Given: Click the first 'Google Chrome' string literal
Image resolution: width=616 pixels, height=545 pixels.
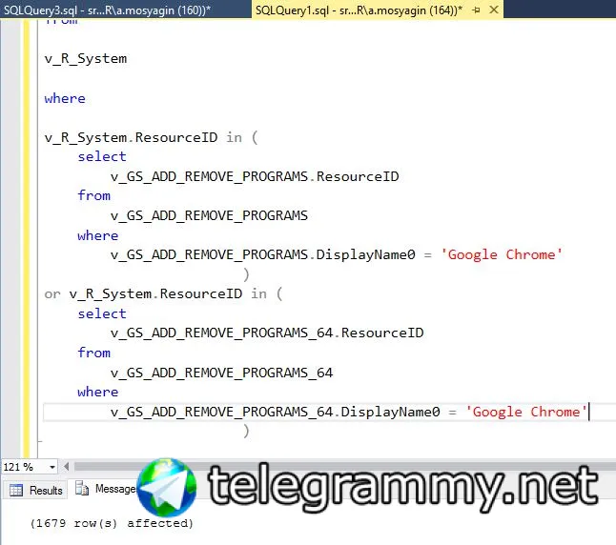Looking at the screenshot, I should [x=502, y=254].
